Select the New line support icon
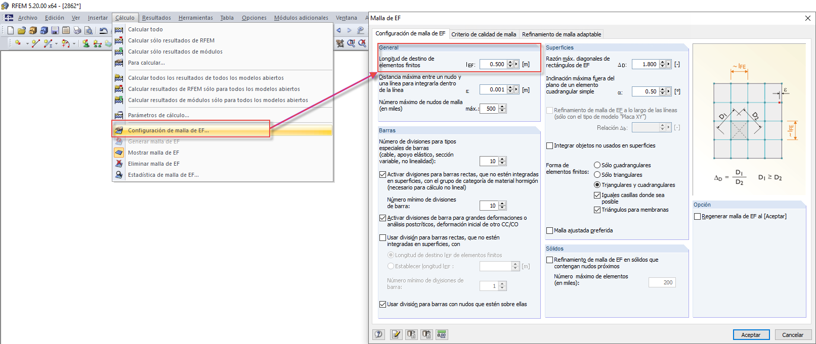Screen dimensions: 816x344 click(97, 43)
